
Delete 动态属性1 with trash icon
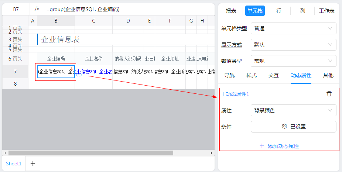click(329, 94)
